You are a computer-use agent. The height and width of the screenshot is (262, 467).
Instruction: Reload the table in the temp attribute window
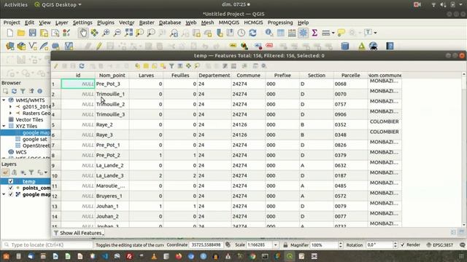(82, 66)
